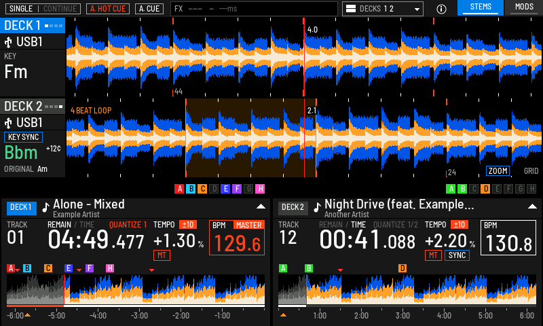Toggle Deck 2 MT master tempo
This screenshot has height=326, width=543.
pyautogui.click(x=433, y=255)
